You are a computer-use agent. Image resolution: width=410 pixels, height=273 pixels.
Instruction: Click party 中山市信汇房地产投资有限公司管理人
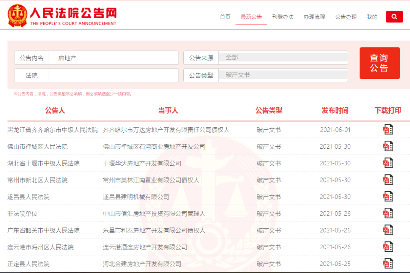click(x=154, y=213)
